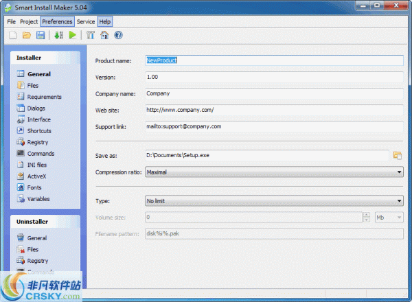Image resolution: width=412 pixels, height=302 pixels.
Task: Select Installer General icon
Action: point(21,74)
